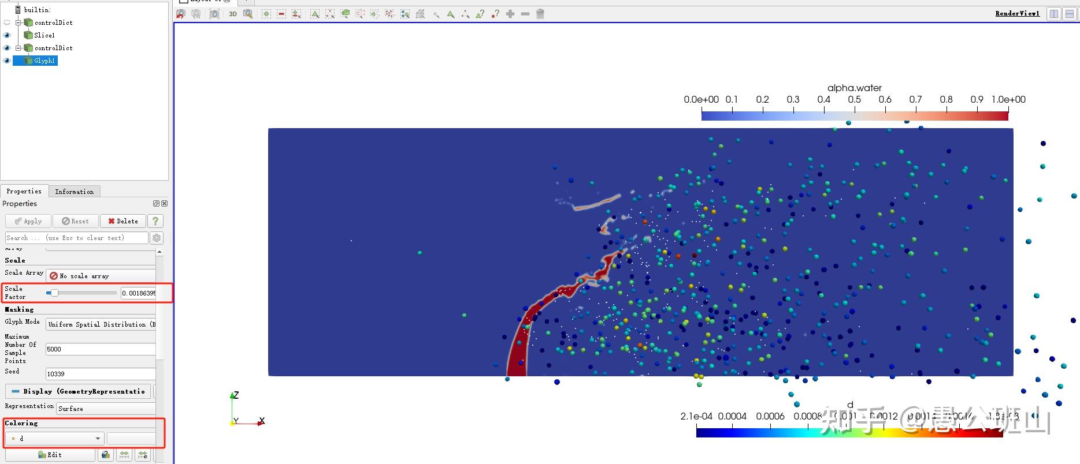Switch to the Information tab
Screen dimensions: 1080x464
click(x=75, y=192)
